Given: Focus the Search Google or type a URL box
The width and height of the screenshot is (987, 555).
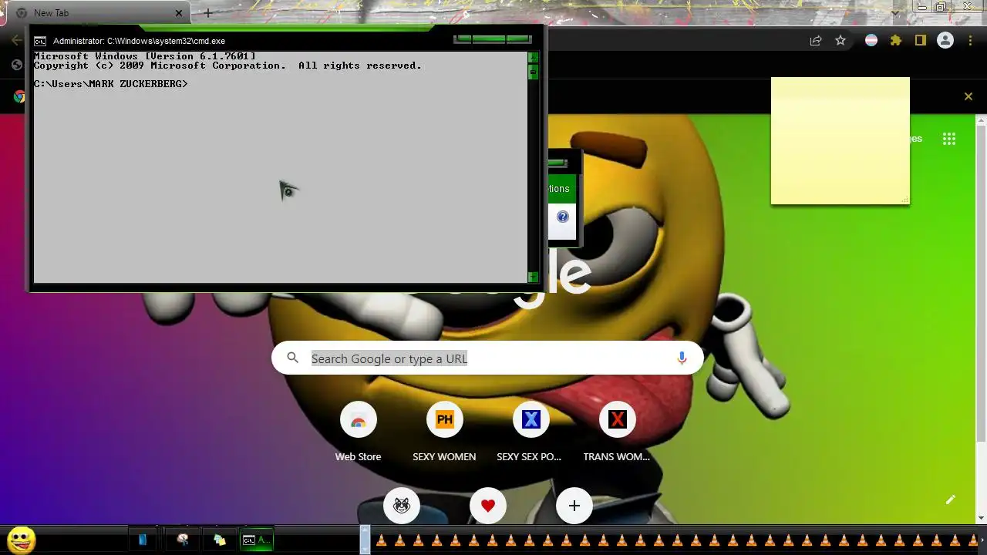Looking at the screenshot, I should pos(487,358).
